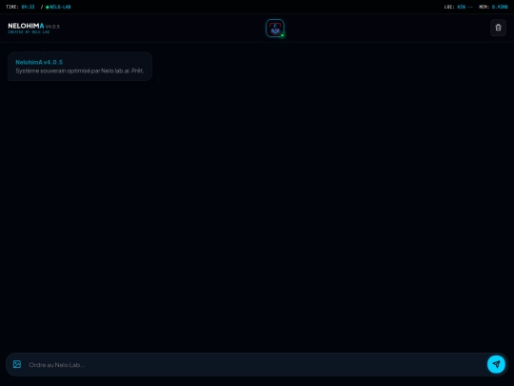Click the 'NelohimA v4.0.5' message heading

[x=39, y=62]
